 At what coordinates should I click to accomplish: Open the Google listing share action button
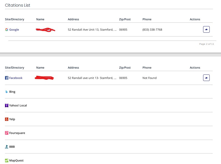point(206,29)
